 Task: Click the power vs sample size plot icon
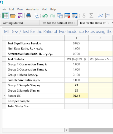[x=101, y=16]
